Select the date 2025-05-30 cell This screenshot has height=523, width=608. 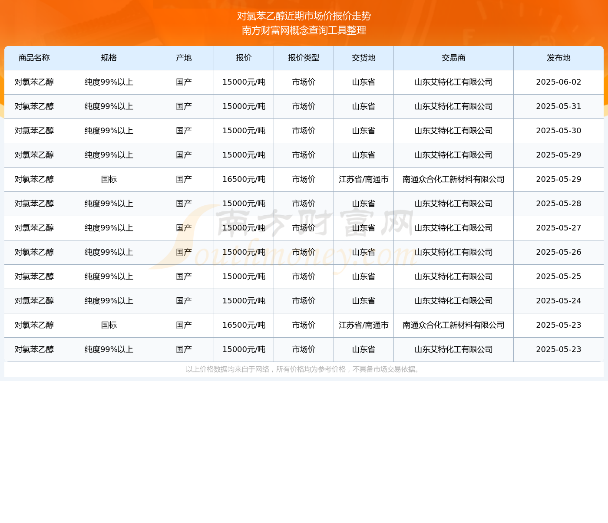559,131
